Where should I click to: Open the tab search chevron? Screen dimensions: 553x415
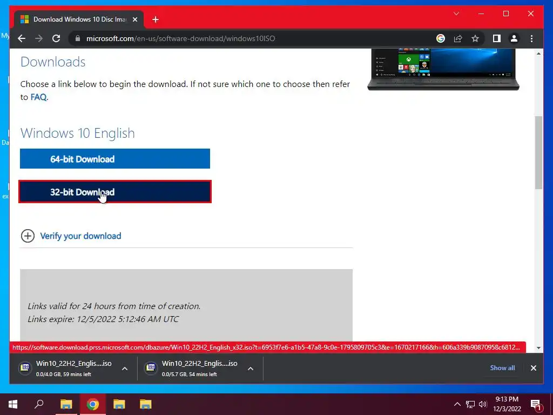pos(456,14)
